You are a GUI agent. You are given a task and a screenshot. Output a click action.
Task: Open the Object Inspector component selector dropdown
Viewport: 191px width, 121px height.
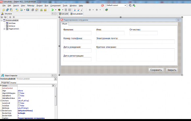[55, 79]
